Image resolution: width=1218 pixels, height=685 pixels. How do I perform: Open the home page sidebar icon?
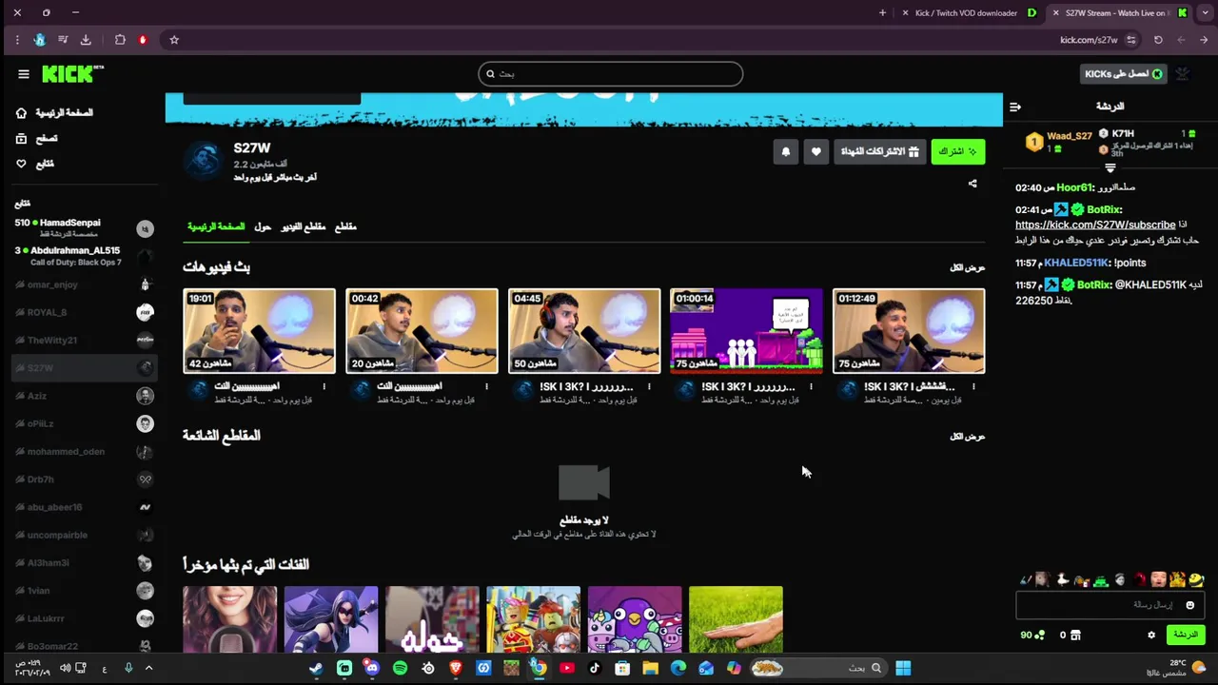(21, 112)
